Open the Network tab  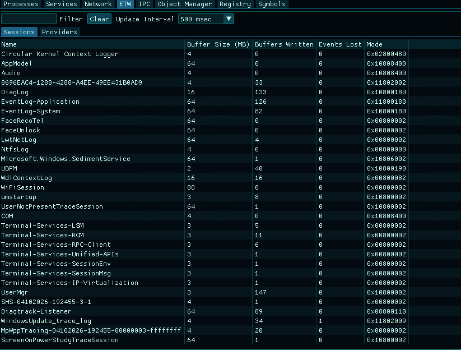coord(98,4)
